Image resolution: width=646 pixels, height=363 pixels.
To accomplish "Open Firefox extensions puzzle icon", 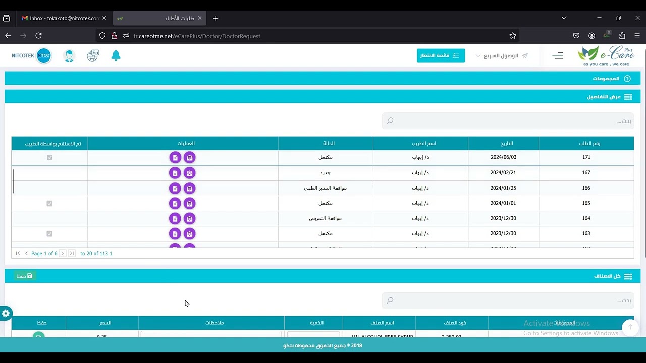I will 622,36.
